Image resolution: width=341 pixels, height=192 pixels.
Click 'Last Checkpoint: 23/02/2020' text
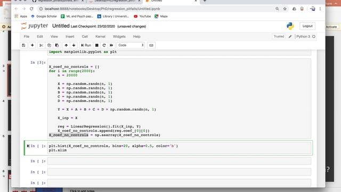pos(93,26)
